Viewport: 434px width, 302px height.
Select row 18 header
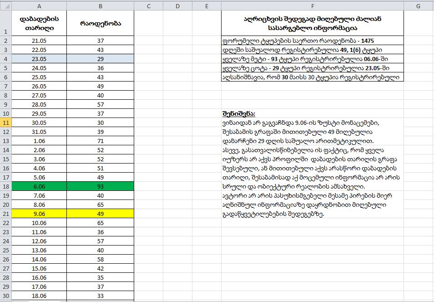click(5, 186)
